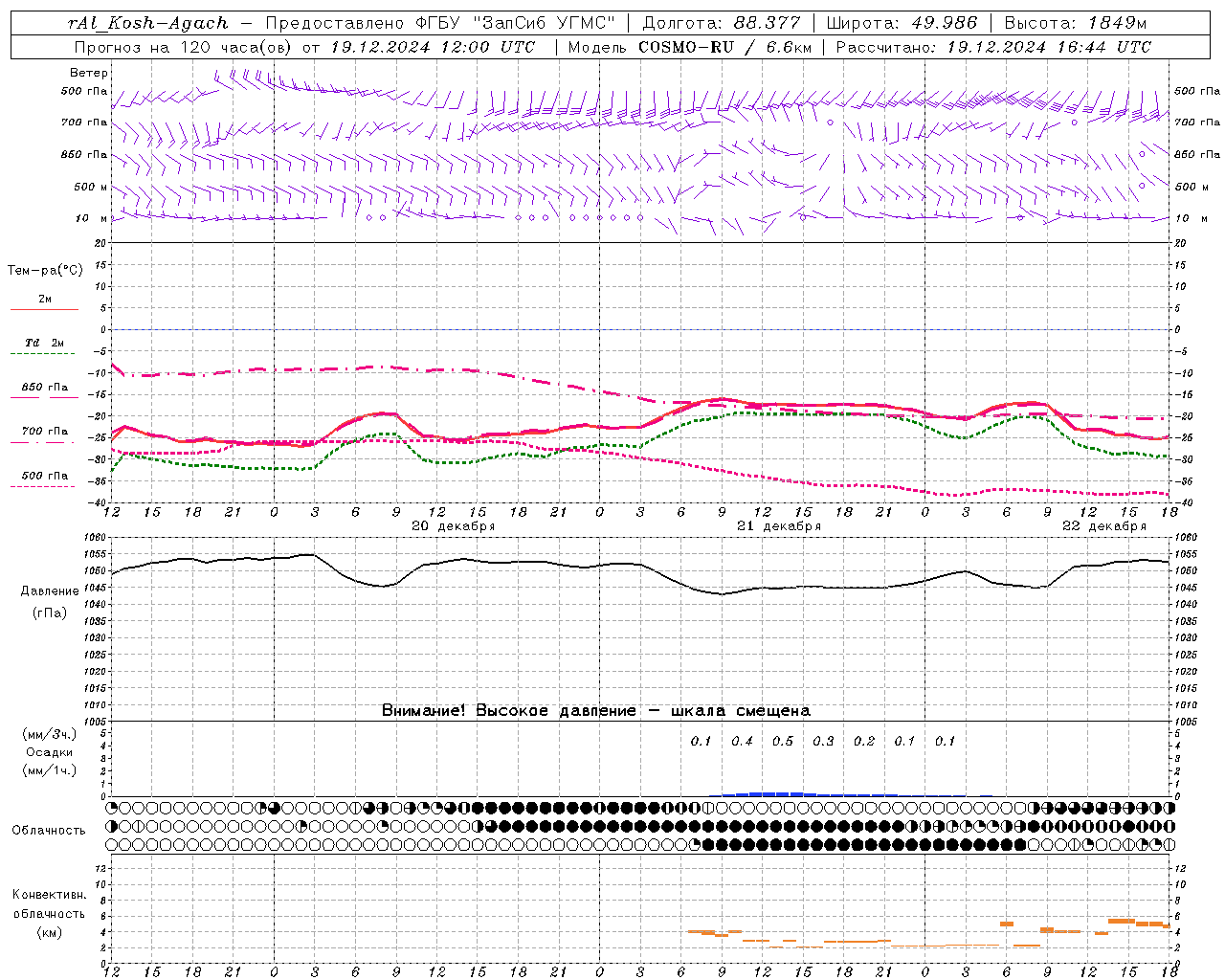Click the "(км)" convective cloud unit label

49,931
